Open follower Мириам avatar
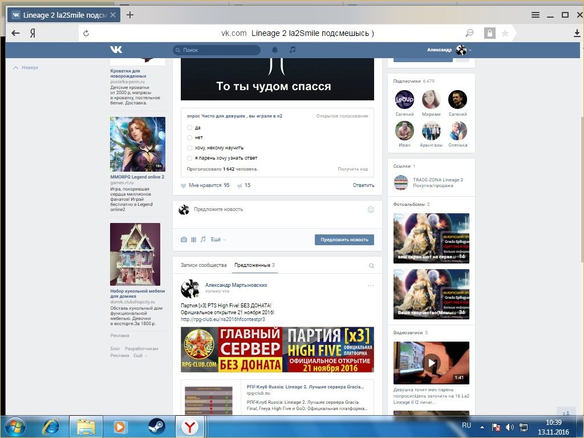This screenshot has width=584, height=438. pyautogui.click(x=431, y=100)
